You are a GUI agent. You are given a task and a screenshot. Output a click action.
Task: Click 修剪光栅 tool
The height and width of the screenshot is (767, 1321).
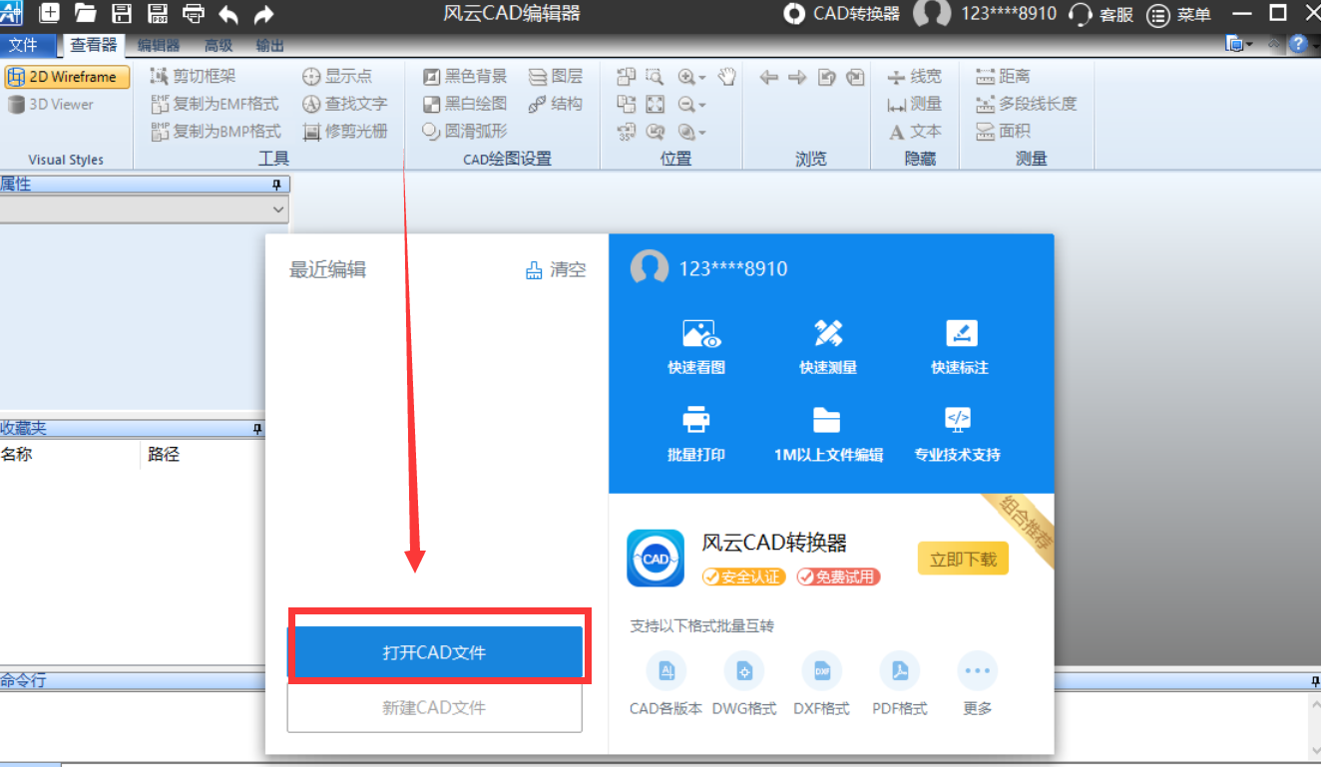point(344,131)
